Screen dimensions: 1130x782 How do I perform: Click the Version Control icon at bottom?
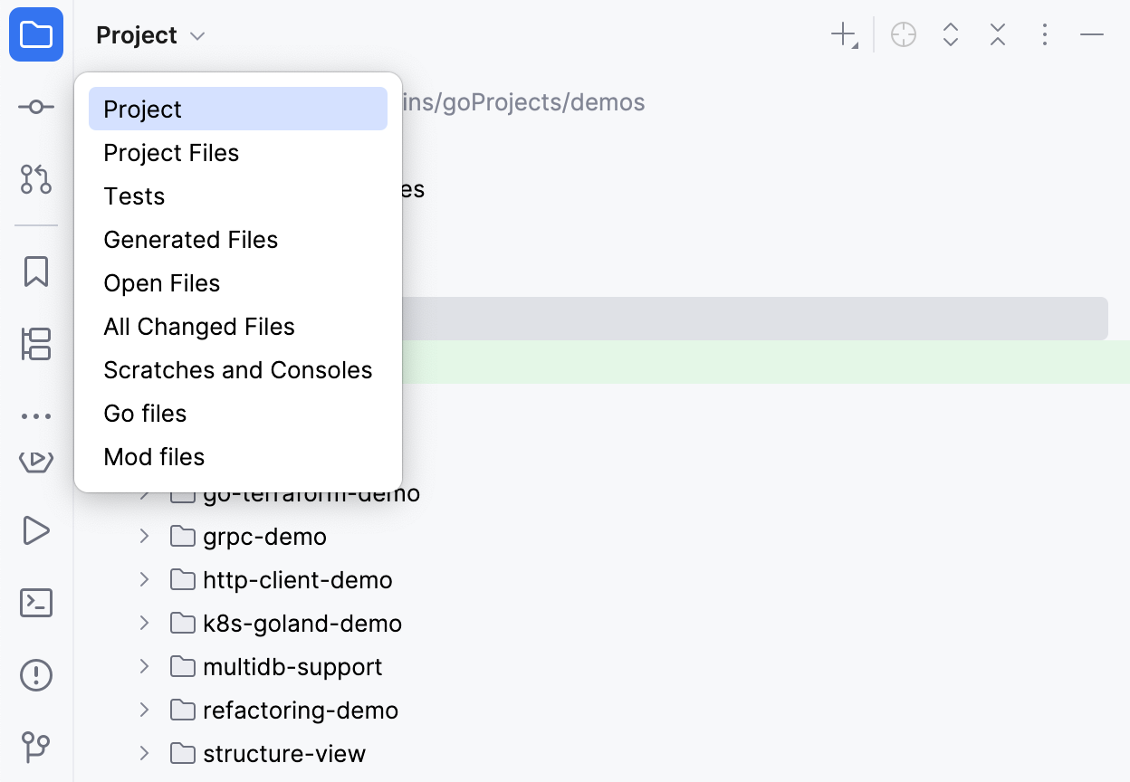(x=35, y=747)
